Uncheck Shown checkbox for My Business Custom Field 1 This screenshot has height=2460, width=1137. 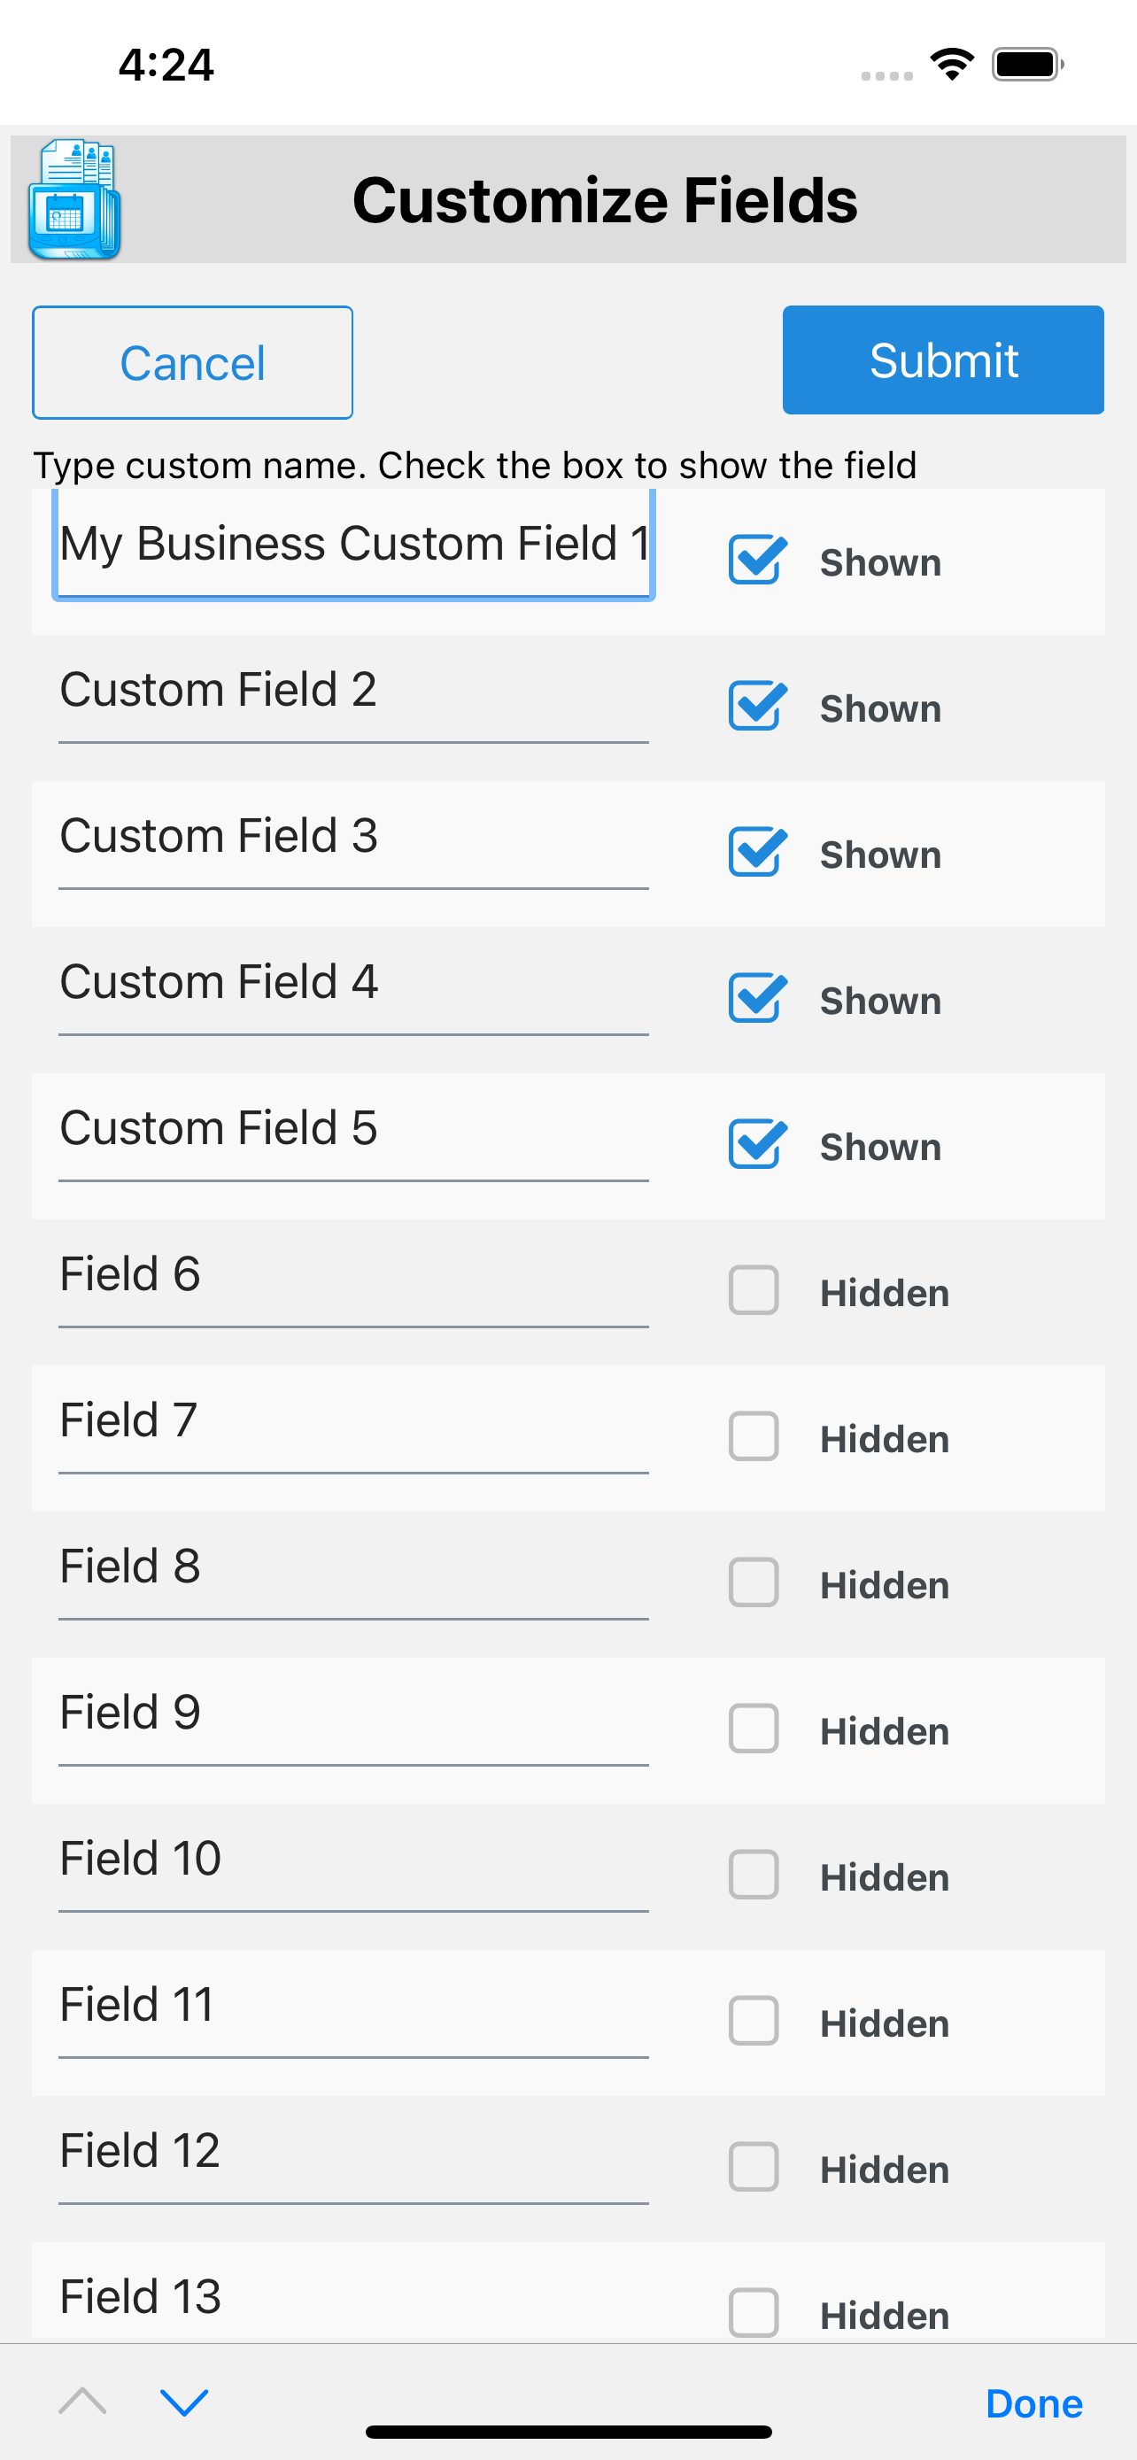(757, 561)
